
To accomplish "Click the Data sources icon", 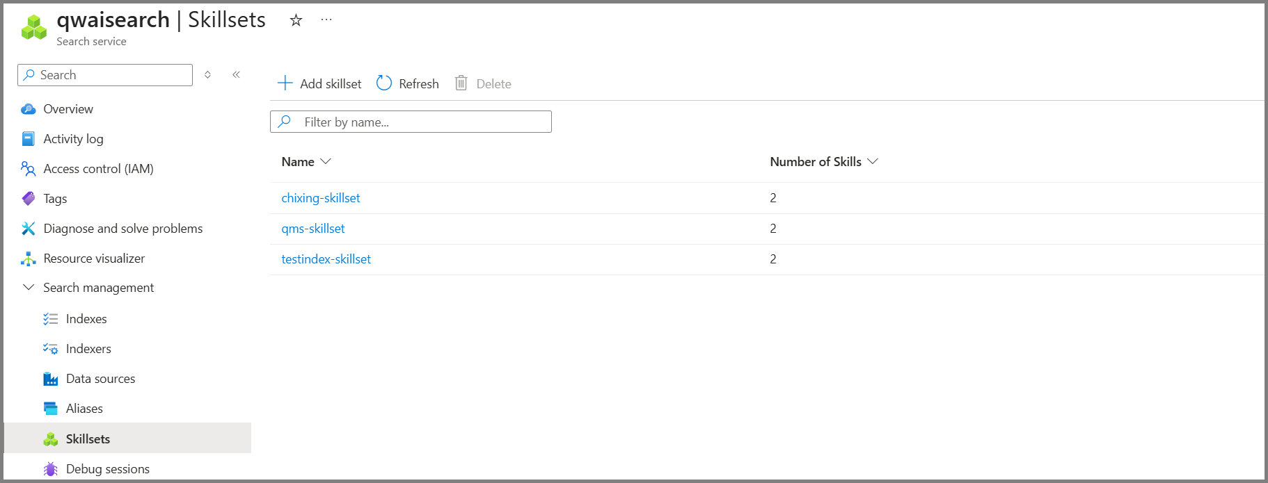I will [x=50, y=379].
